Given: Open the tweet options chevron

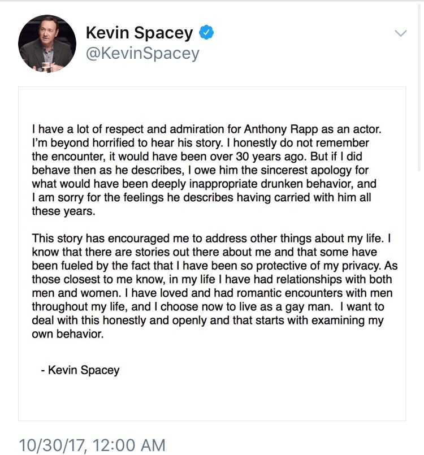Looking at the screenshot, I should coord(401,33).
